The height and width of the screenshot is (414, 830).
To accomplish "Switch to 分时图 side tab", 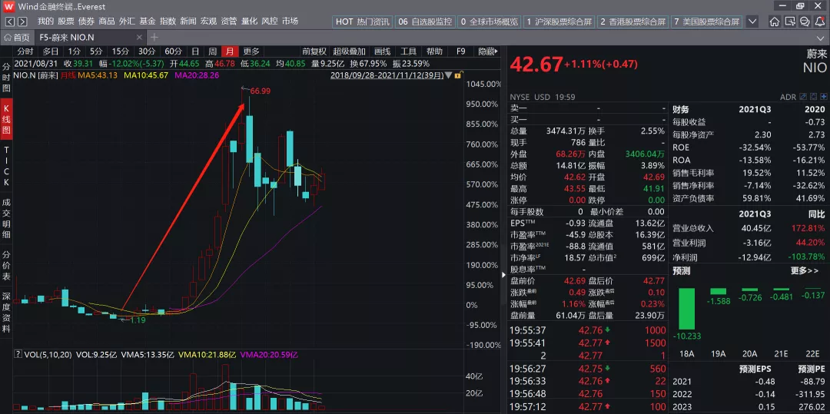I will 6,78.
